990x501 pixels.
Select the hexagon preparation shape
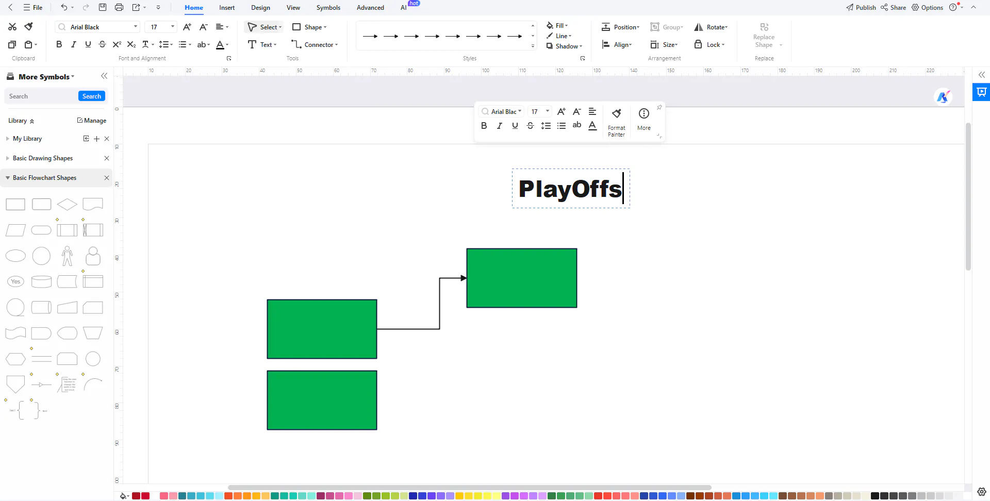[15, 359]
